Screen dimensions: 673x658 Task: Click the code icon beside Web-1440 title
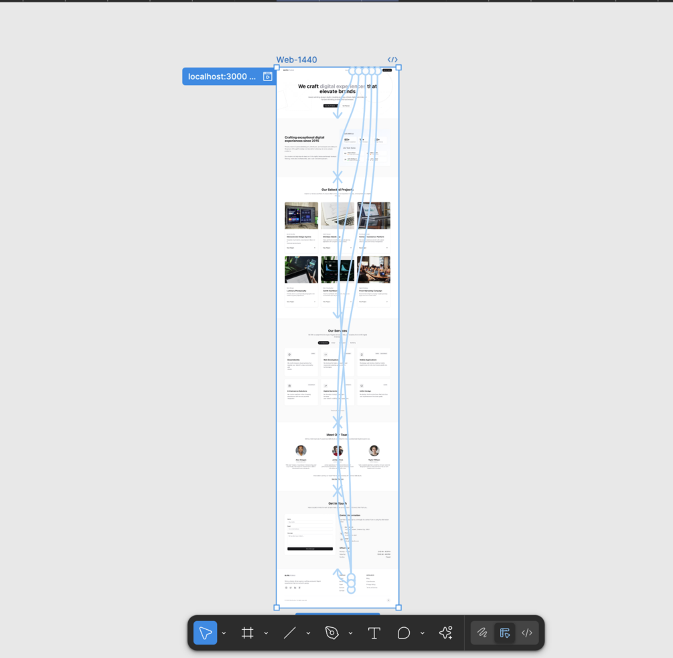(x=392, y=60)
